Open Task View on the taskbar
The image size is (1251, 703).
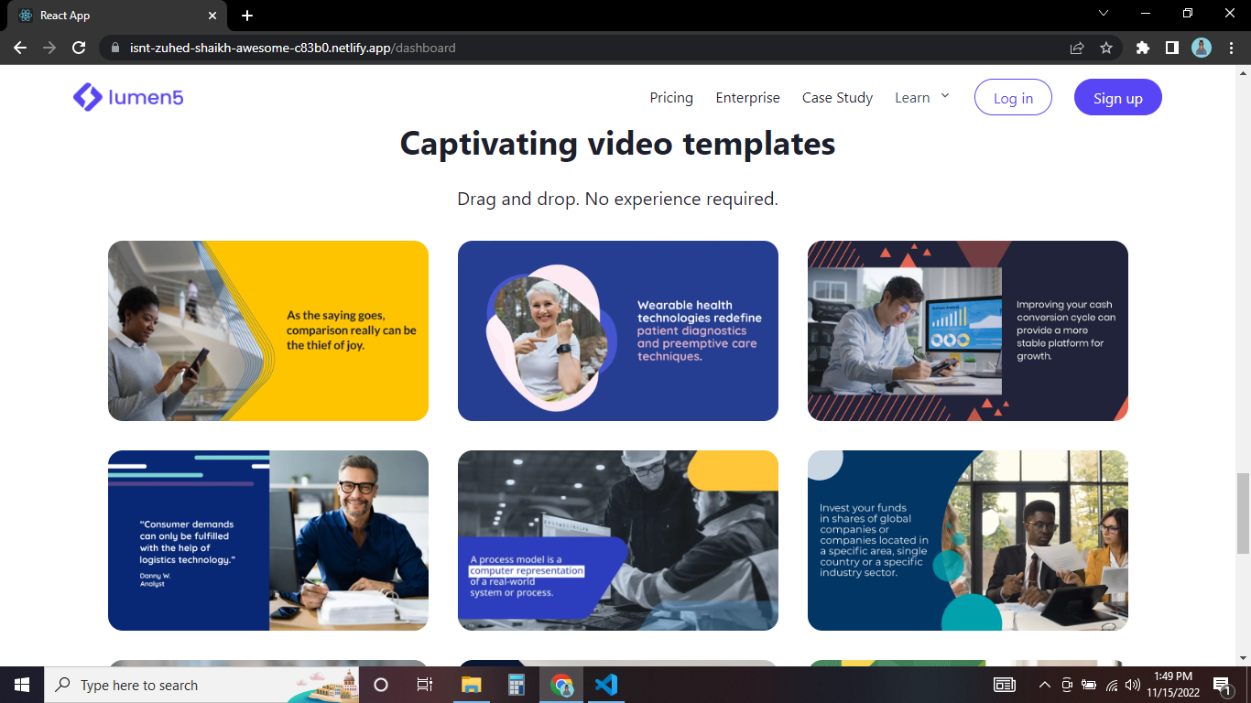point(425,685)
